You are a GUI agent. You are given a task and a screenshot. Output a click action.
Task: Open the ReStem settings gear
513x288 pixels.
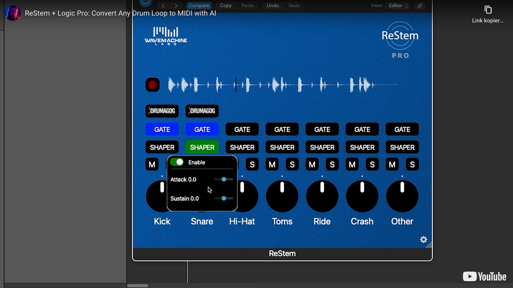tap(423, 239)
